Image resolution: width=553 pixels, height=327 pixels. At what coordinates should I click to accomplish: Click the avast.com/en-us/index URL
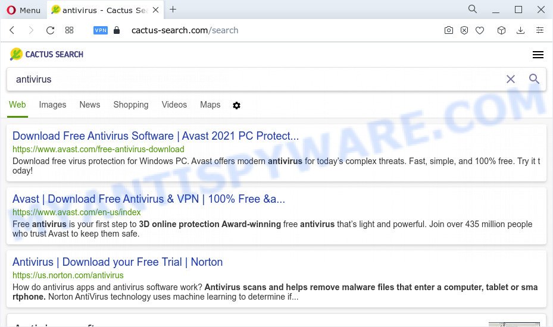pos(77,212)
